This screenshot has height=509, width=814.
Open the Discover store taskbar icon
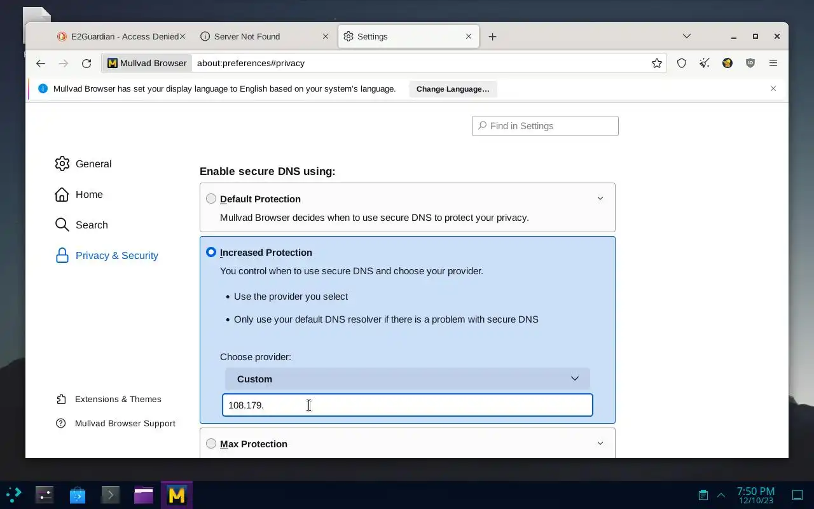click(x=78, y=494)
